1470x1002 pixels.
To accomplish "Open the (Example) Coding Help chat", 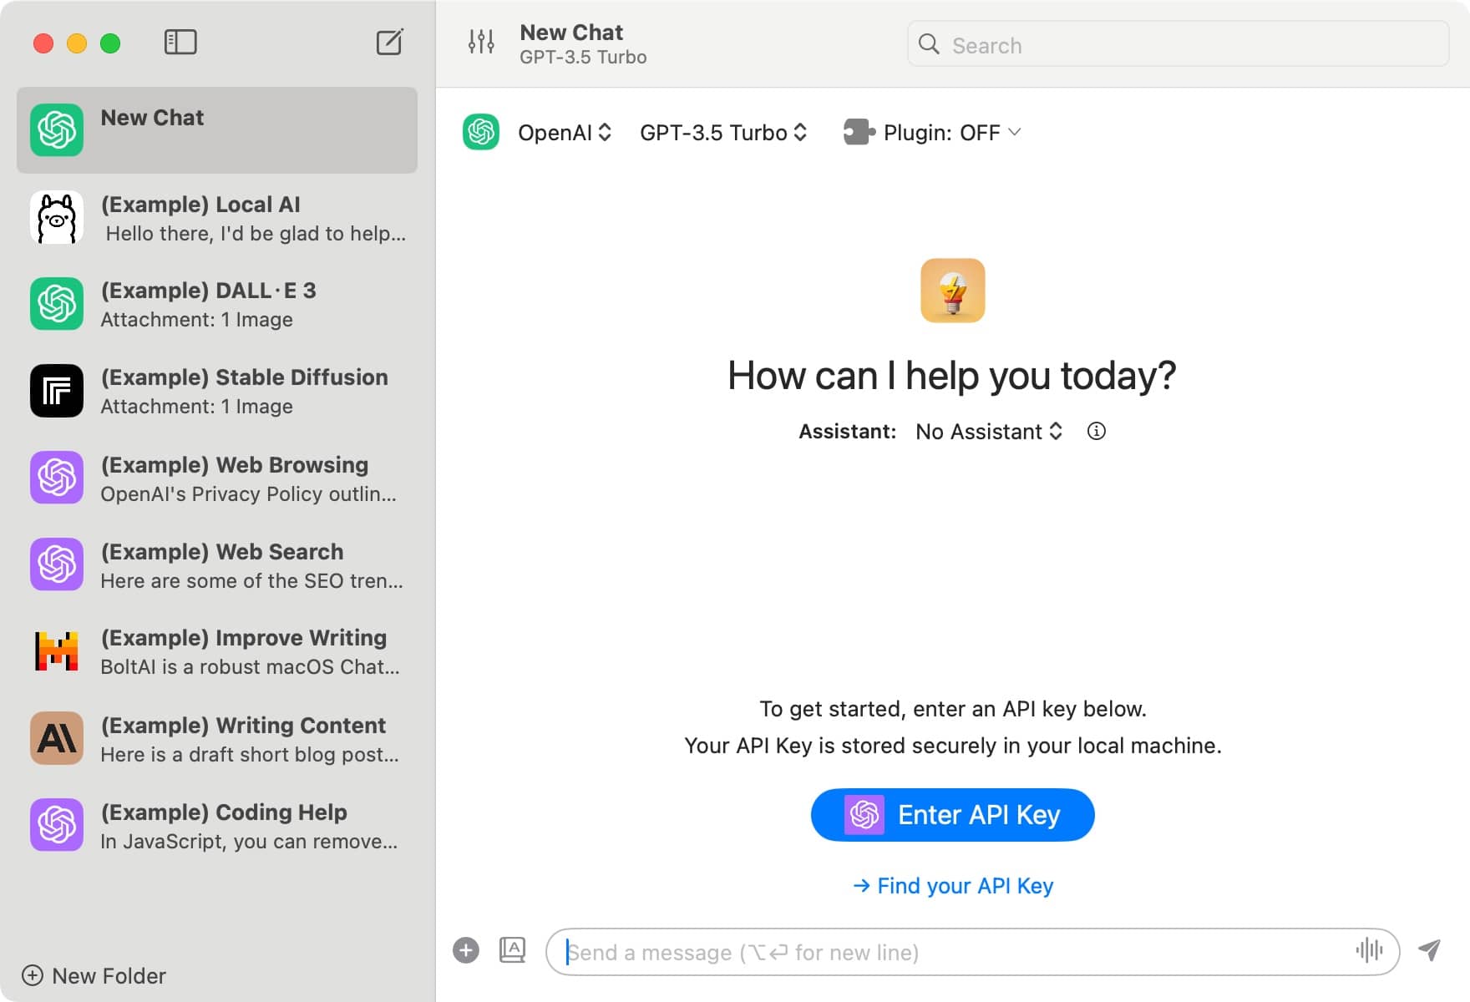I will pos(217,825).
